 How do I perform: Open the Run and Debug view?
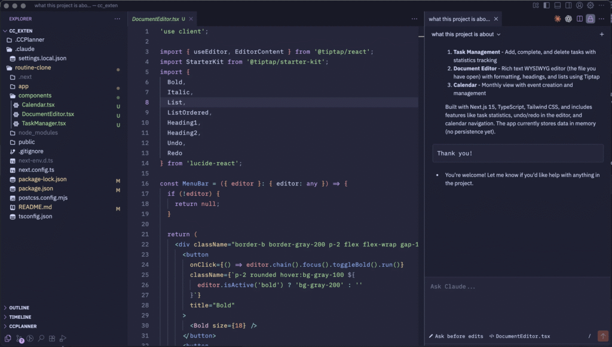click(x=63, y=339)
